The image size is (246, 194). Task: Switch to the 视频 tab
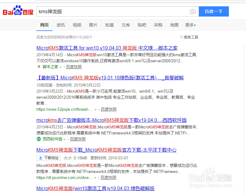[x=77, y=25]
